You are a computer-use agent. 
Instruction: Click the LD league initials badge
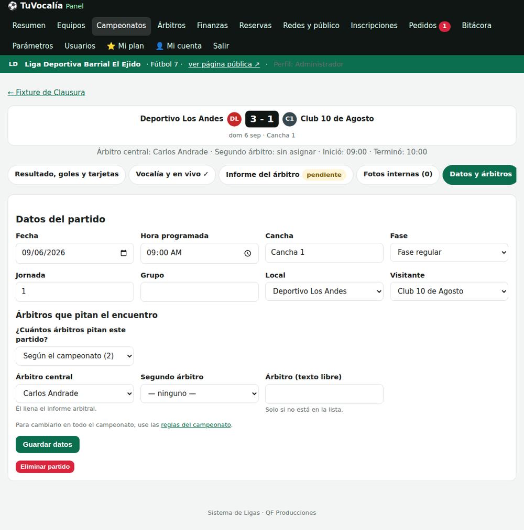pyautogui.click(x=13, y=64)
